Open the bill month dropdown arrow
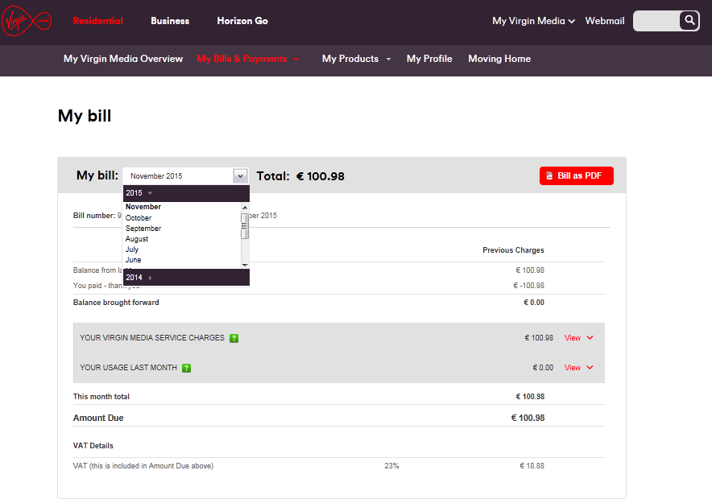Screen dimensions: 712x499 [x=240, y=176]
